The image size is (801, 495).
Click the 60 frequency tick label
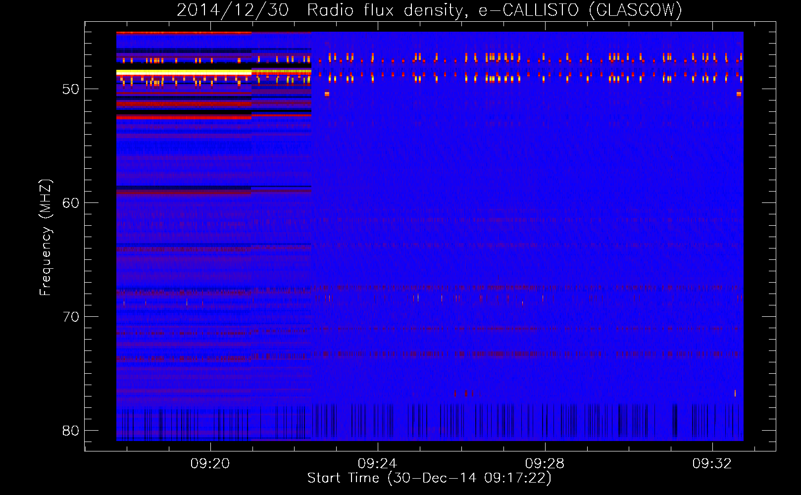[x=71, y=203]
